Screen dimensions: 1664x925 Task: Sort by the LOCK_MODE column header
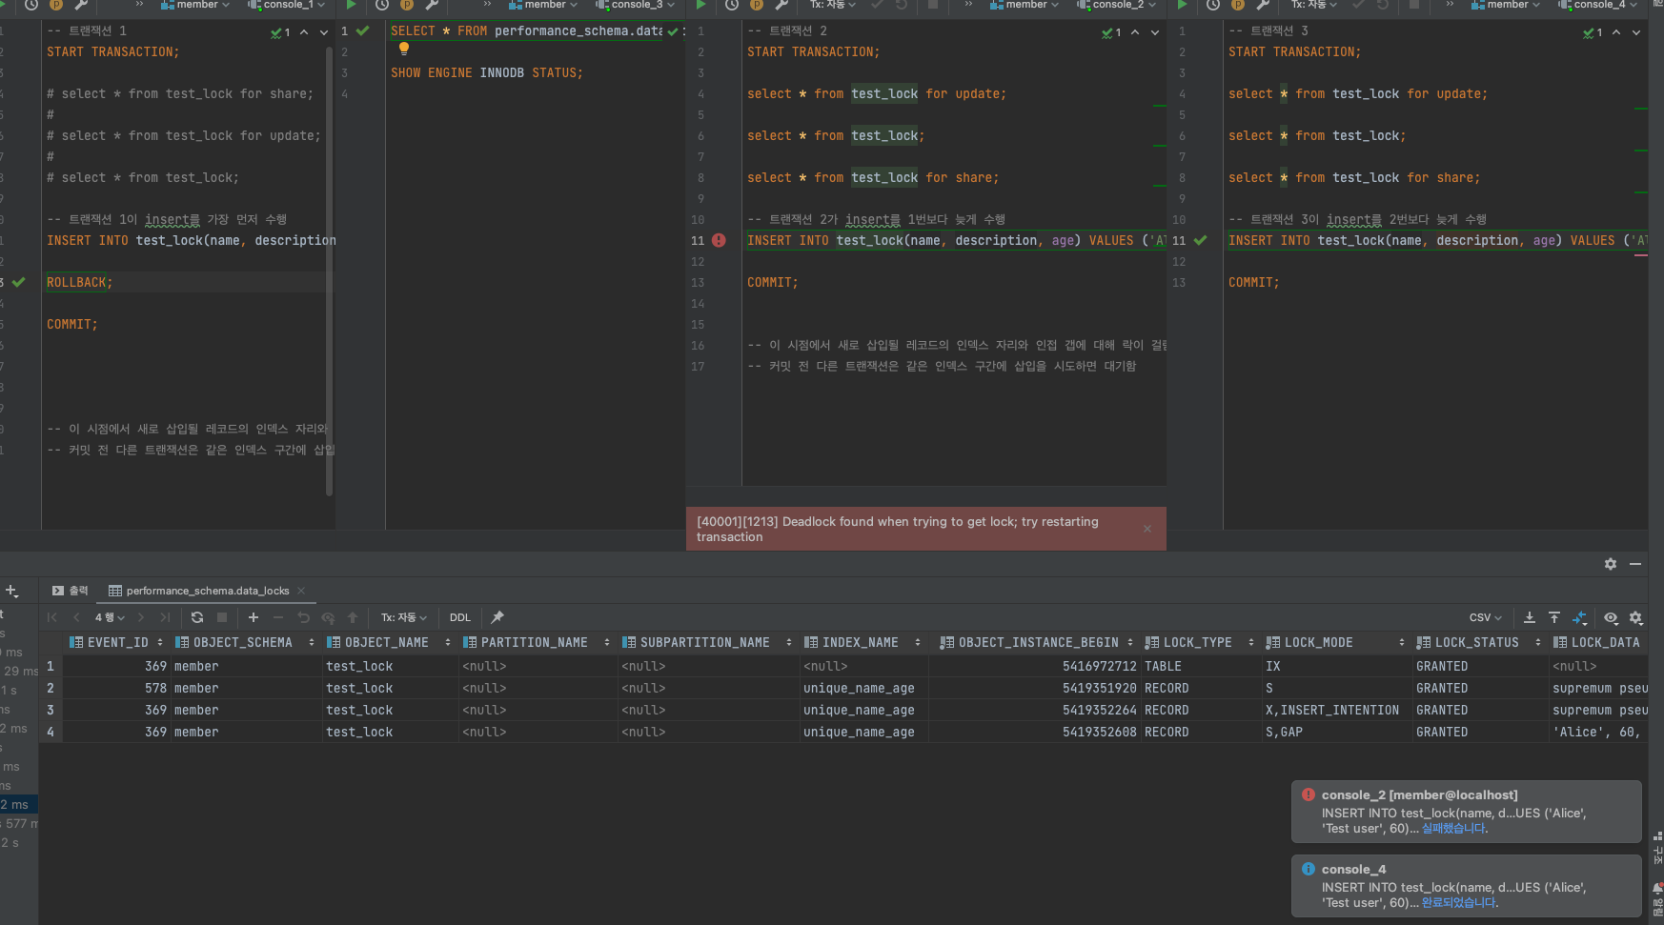coord(1318,643)
